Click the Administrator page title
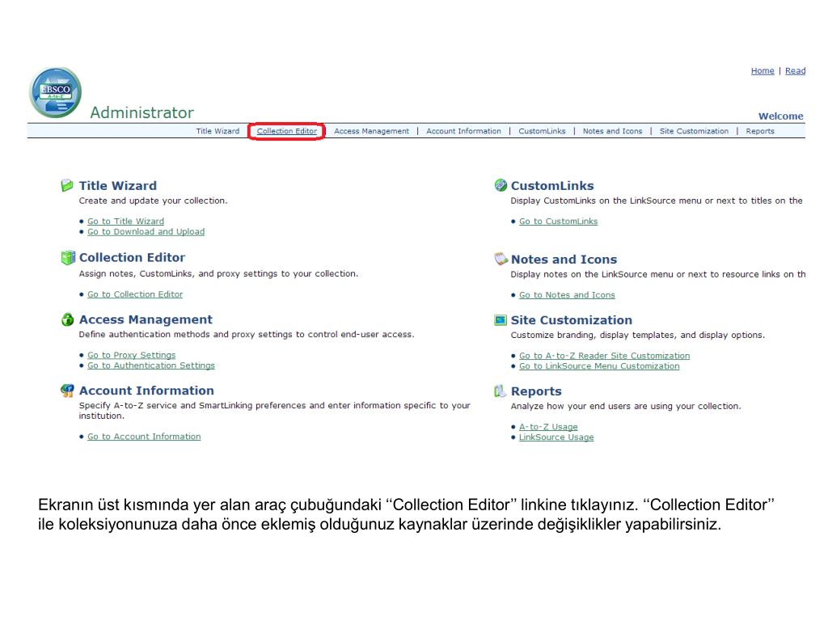This screenshot has height=621, width=828. coord(142,112)
